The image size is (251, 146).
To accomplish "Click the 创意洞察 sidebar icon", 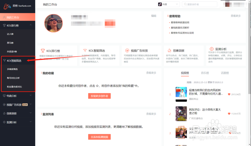I will (5, 113).
